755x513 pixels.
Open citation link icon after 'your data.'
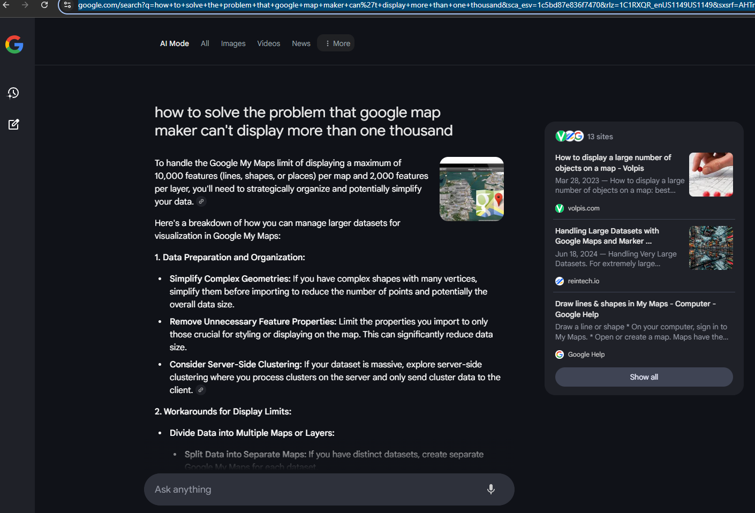[x=201, y=201]
